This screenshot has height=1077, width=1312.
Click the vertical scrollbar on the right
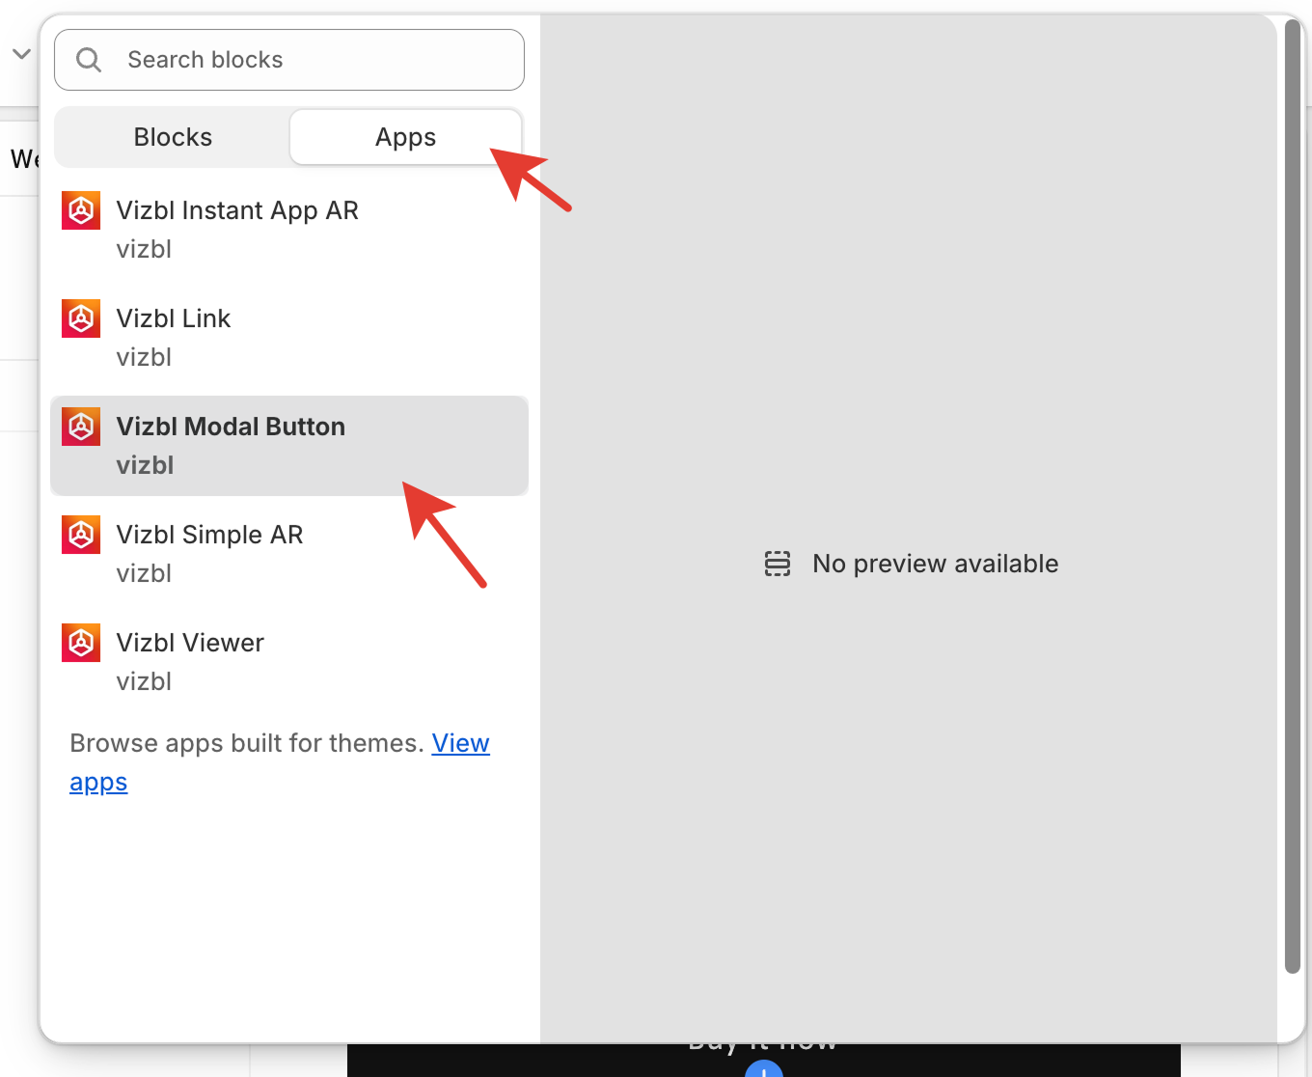(1293, 497)
